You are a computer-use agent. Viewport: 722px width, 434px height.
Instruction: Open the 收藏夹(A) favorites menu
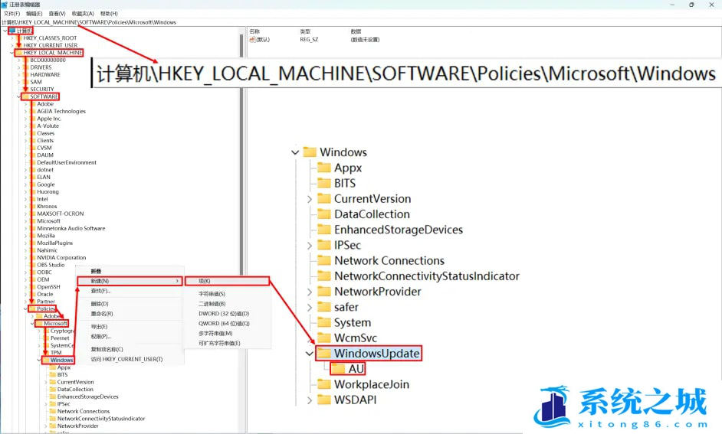point(83,14)
